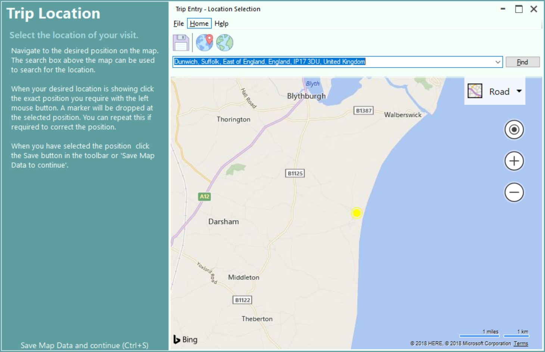Click the B1387 road sign on map
The width and height of the screenshot is (545, 352).
364,111
